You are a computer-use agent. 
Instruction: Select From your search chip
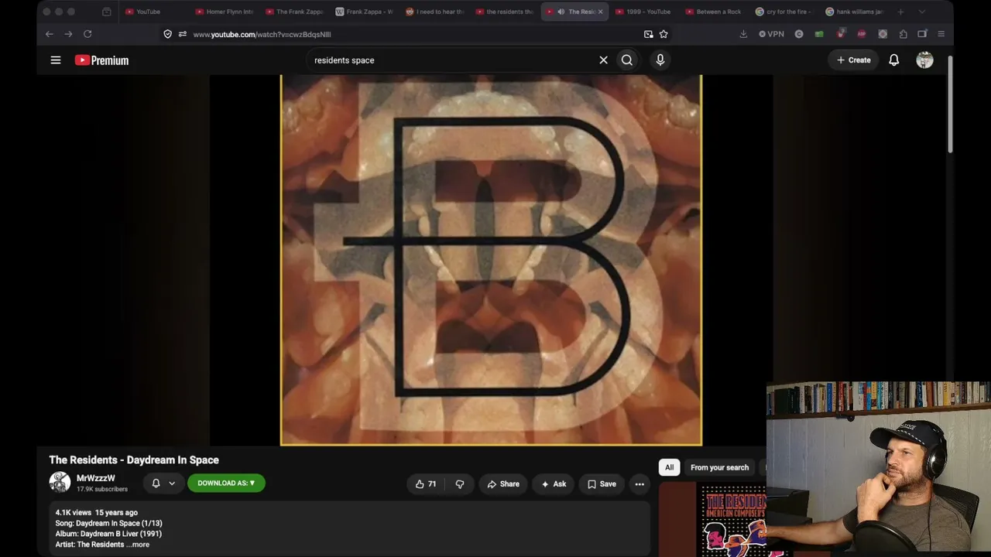719,467
